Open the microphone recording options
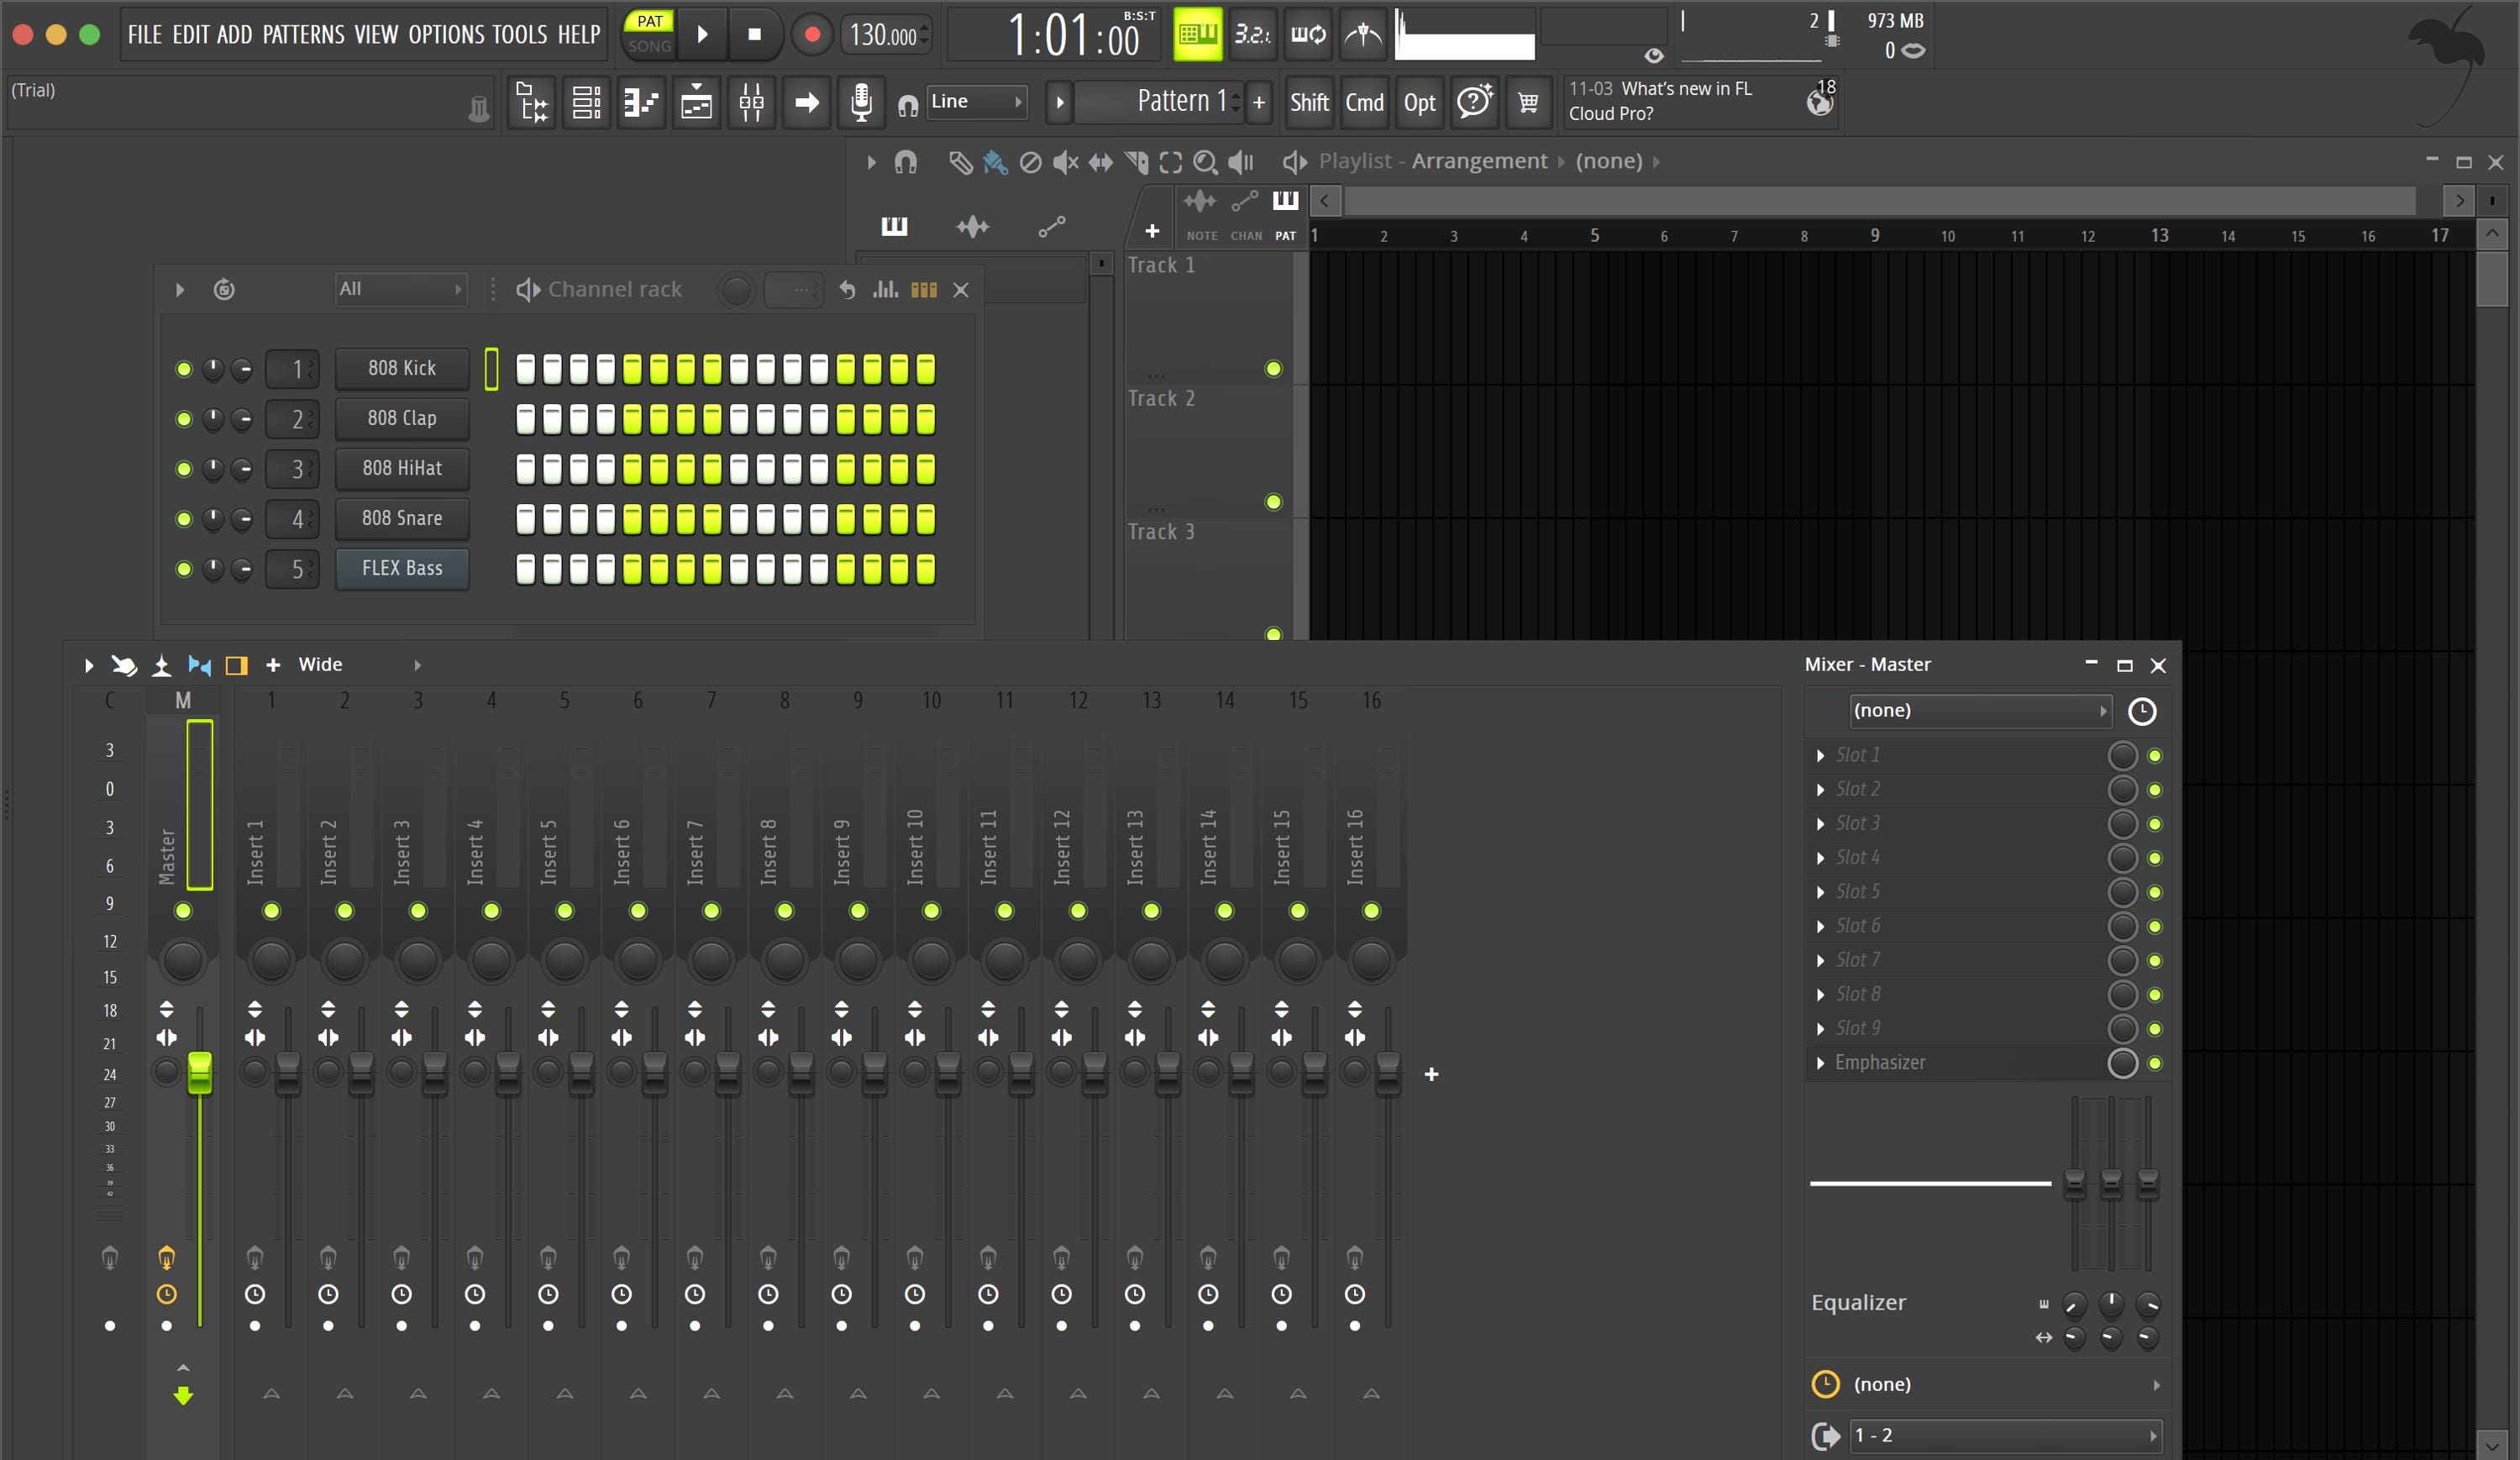Screen dimensions: 2520x1460 coord(861,102)
